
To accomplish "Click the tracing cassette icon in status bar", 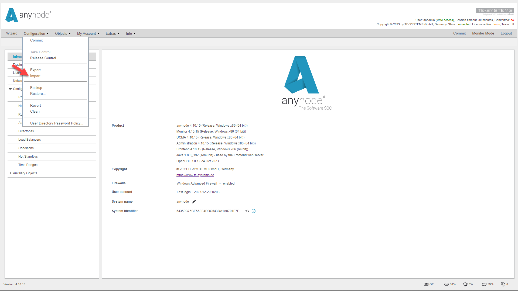I will click(426, 284).
